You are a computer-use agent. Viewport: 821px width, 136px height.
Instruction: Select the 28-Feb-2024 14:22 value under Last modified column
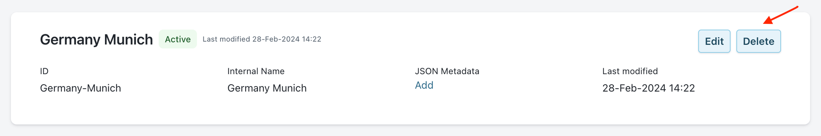648,88
